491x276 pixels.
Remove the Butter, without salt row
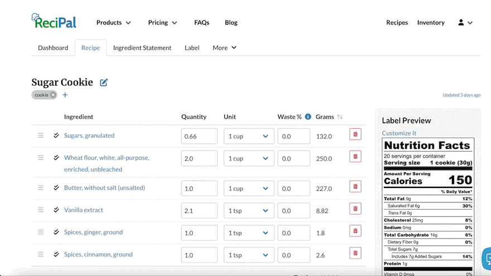[355, 187]
